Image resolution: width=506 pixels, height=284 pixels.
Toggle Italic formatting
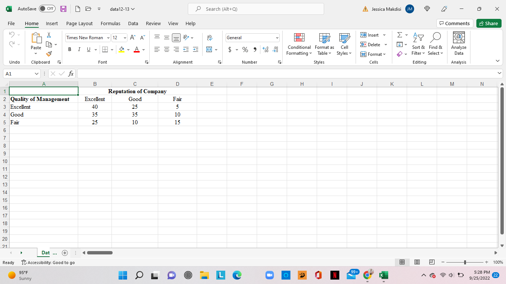[x=79, y=50]
